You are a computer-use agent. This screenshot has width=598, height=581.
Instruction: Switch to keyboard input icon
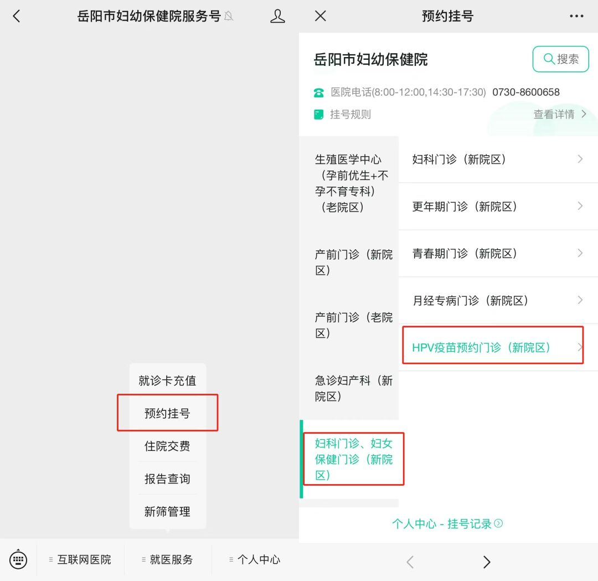pyautogui.click(x=18, y=559)
